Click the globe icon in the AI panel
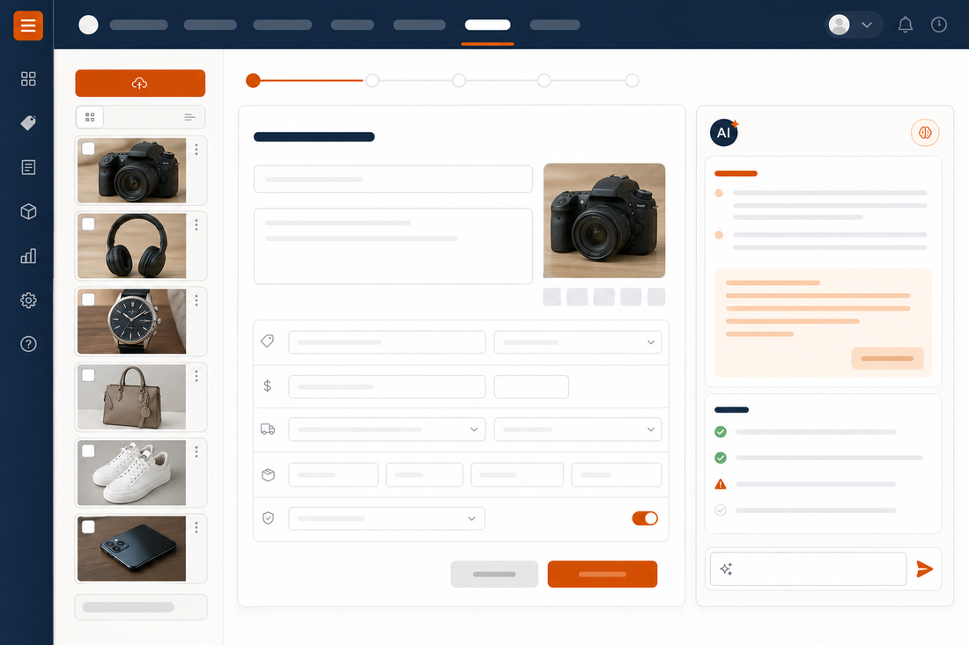The width and height of the screenshot is (969, 645). coord(925,132)
